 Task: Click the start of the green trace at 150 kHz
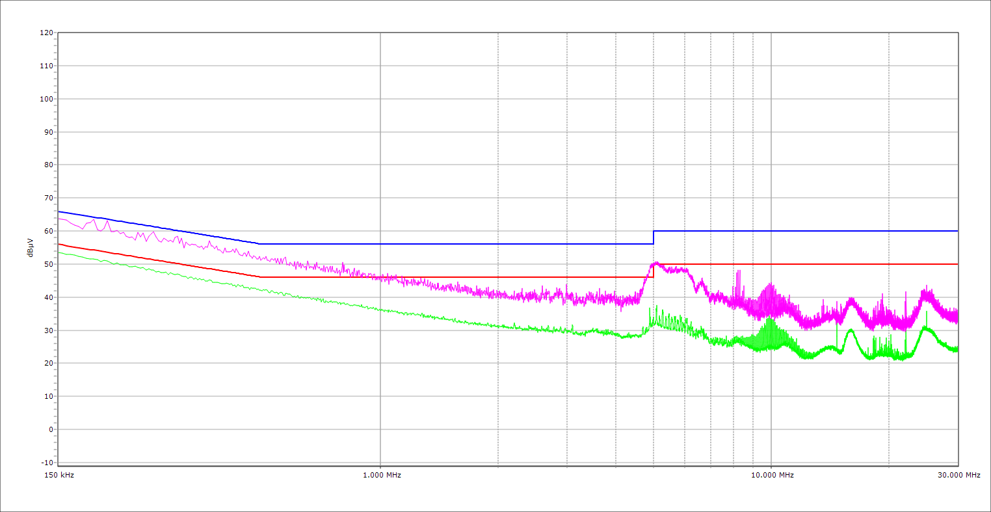point(59,252)
